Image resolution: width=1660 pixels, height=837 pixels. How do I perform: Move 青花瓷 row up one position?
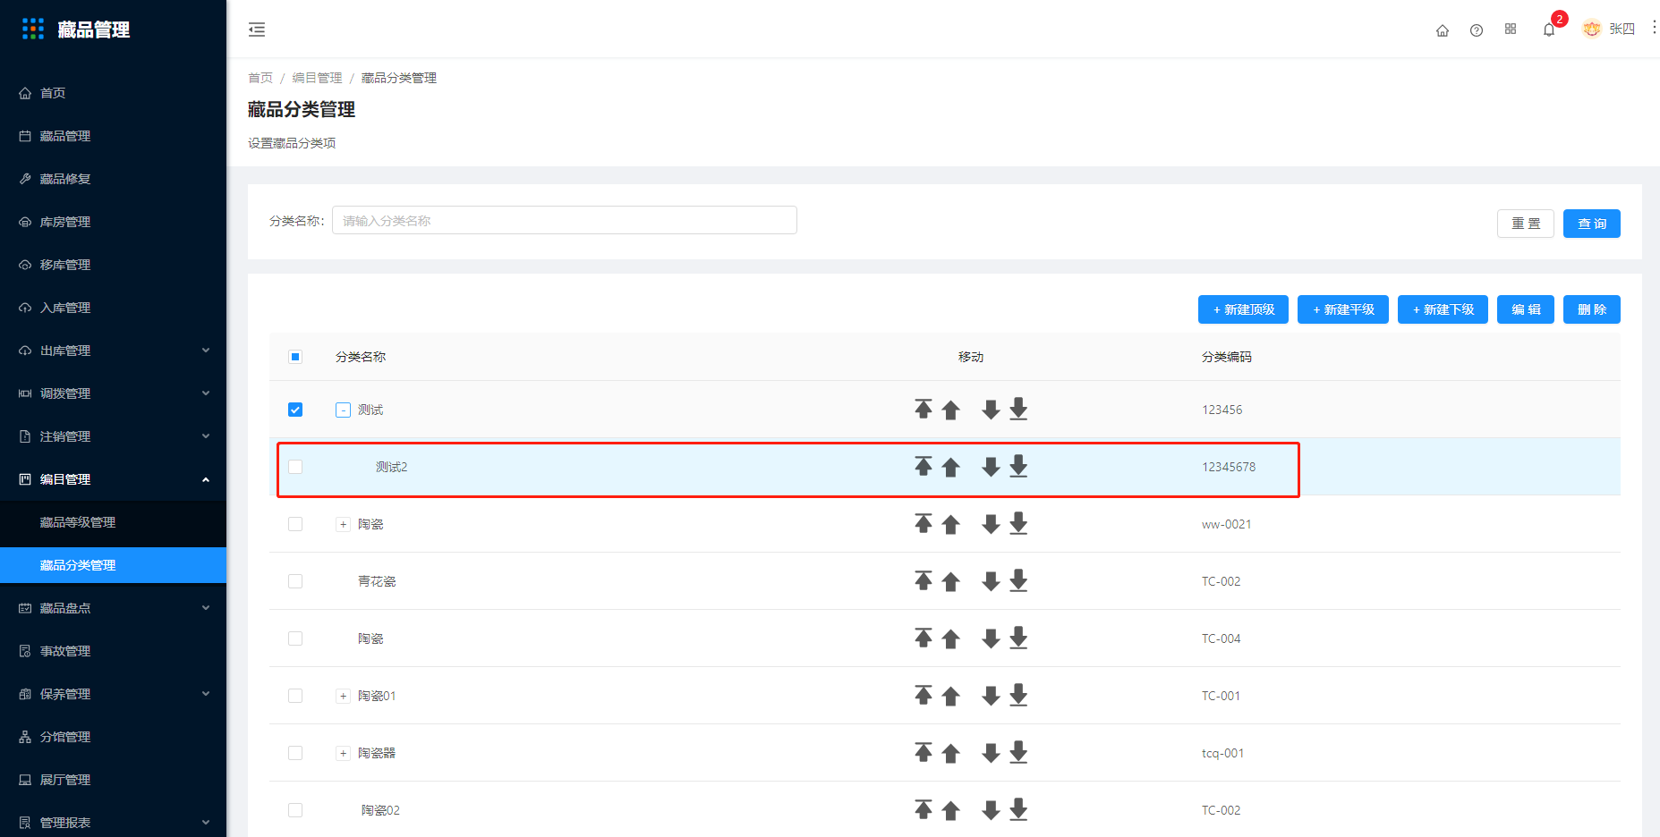[x=951, y=581]
